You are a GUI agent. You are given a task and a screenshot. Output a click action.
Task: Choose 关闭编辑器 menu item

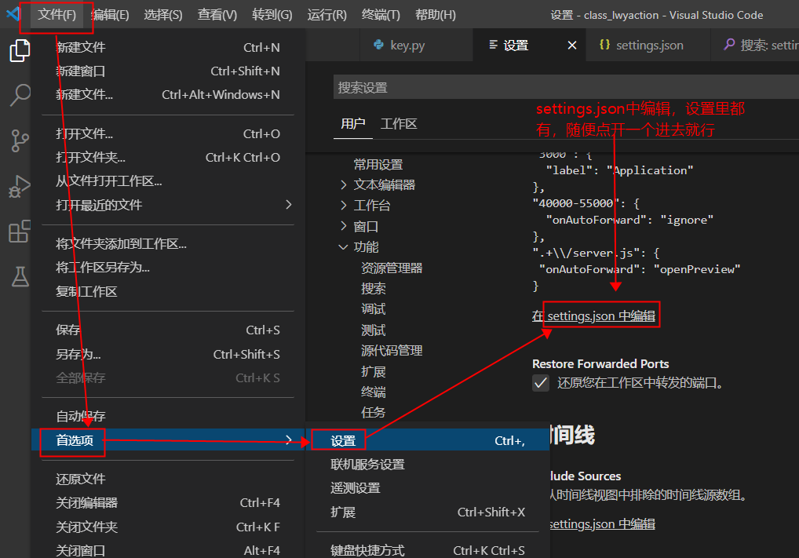[x=168, y=502]
